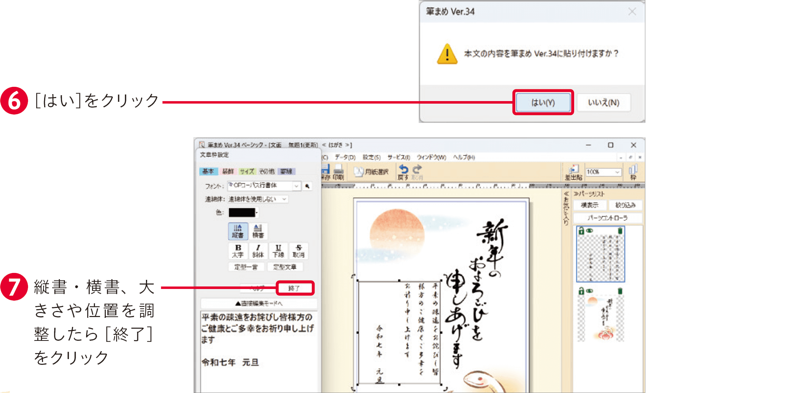Toggle 太字 bold formatting
The image size is (803, 393).
(238, 251)
